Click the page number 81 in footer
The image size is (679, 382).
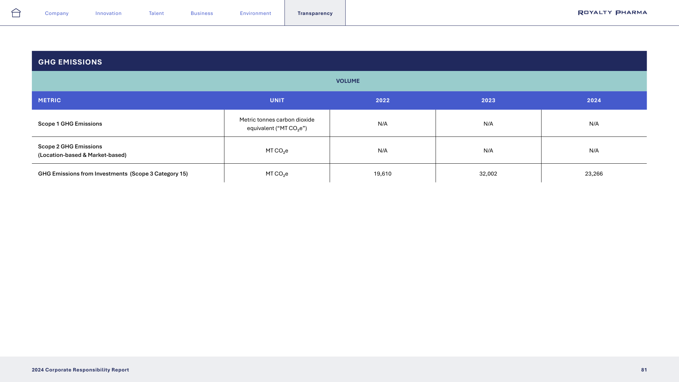(644, 370)
